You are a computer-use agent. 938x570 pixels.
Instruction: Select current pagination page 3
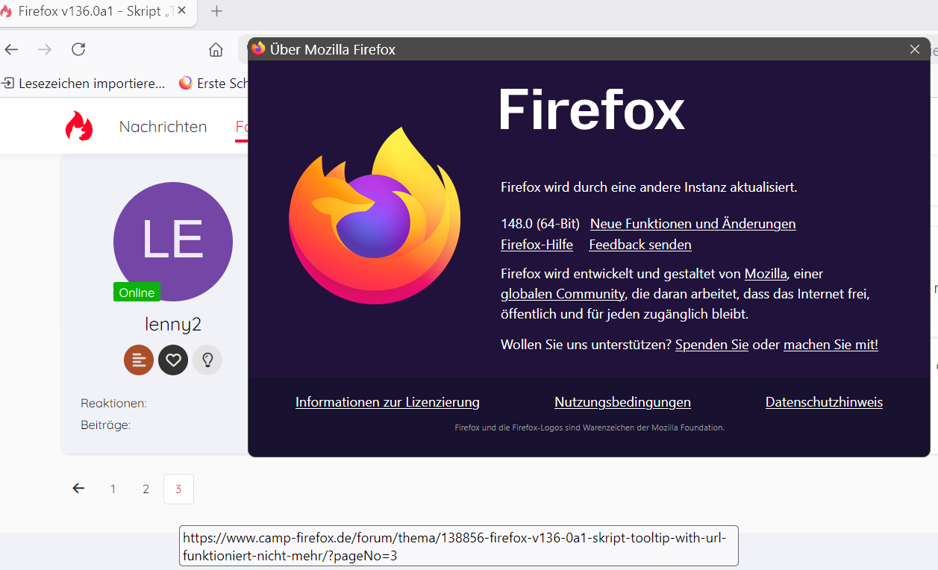click(178, 489)
